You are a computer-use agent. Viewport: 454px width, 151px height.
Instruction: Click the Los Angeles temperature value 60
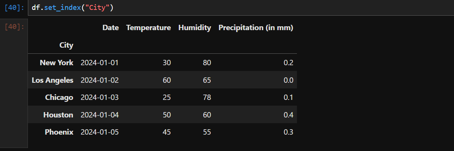[167, 80]
